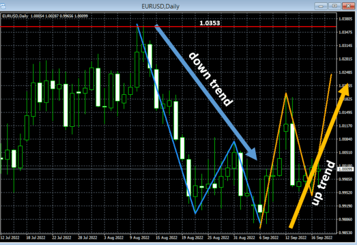Click the 3 Aug 2022 date label
357x245 pixels.
tap(114, 238)
